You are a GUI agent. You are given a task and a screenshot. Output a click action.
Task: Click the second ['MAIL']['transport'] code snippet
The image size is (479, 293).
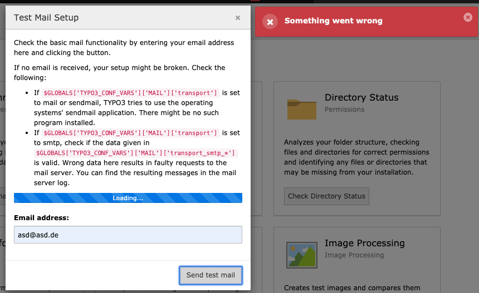coord(130,133)
